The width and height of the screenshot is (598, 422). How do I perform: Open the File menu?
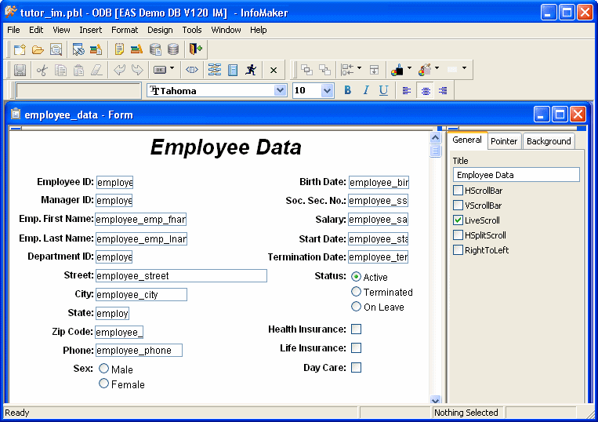tap(13, 30)
